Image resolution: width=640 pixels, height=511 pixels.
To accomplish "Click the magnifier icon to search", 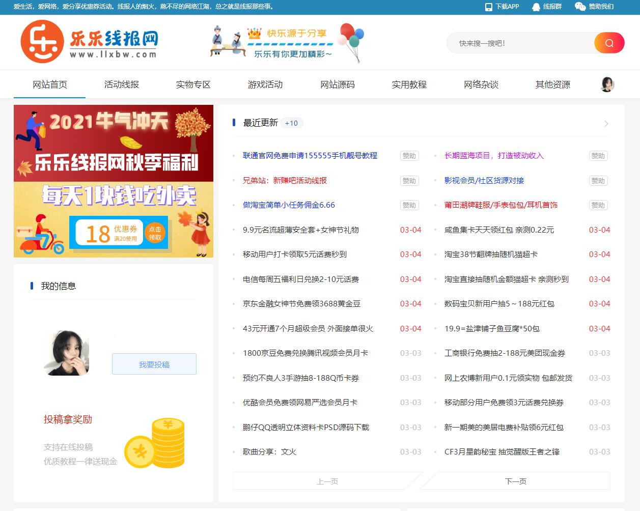I will pos(609,43).
